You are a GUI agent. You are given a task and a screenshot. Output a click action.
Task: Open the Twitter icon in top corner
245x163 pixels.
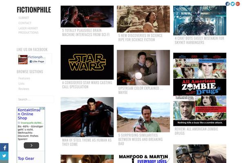point(233,4)
